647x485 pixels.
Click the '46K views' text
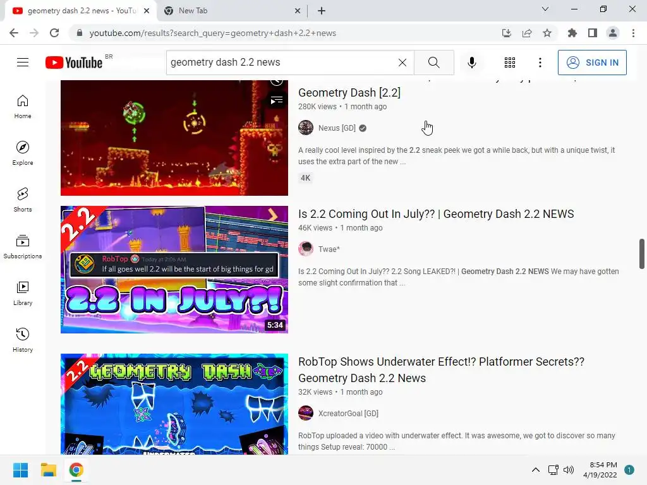pyautogui.click(x=315, y=227)
